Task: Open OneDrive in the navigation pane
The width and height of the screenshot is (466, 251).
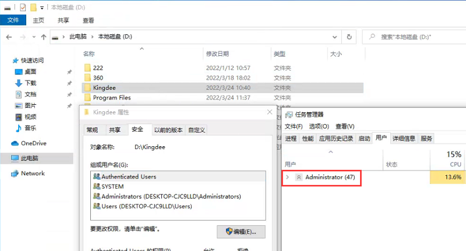Action: pos(33,143)
